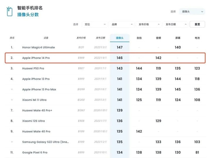The width and height of the screenshot is (211, 158).
Task: Click battery score 136 for iPhone 13 Pro Max
Action: coord(197,89)
